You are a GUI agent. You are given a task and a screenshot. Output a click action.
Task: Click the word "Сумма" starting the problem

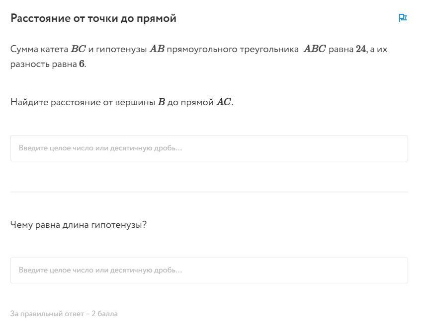click(23, 49)
